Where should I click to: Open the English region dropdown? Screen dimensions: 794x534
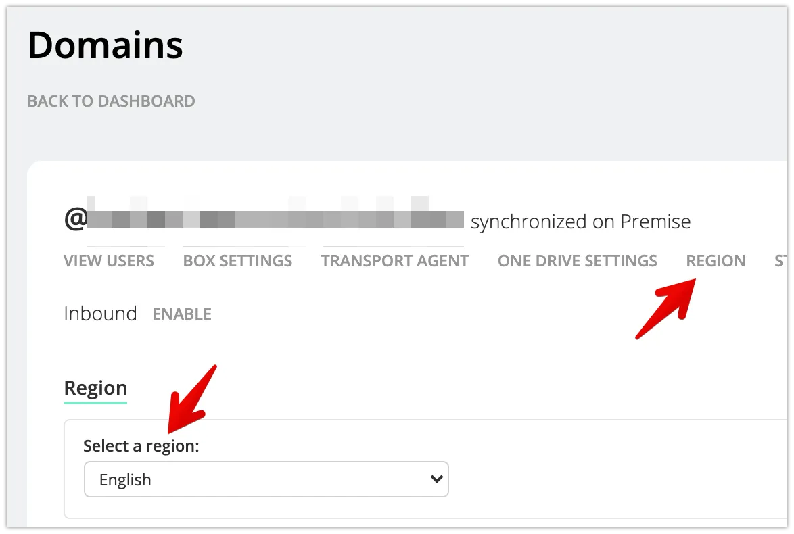(x=266, y=479)
